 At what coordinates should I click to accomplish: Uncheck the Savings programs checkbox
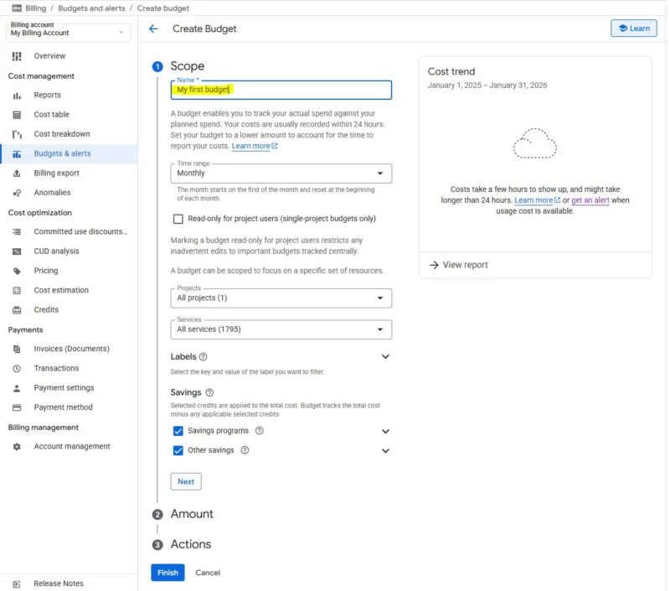pyautogui.click(x=178, y=431)
